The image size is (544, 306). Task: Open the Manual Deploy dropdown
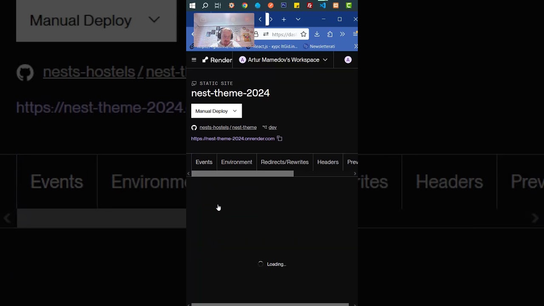click(x=216, y=111)
